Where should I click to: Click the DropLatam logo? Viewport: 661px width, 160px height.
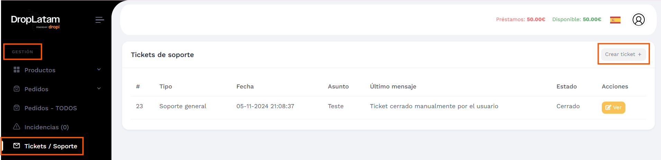[x=35, y=21]
